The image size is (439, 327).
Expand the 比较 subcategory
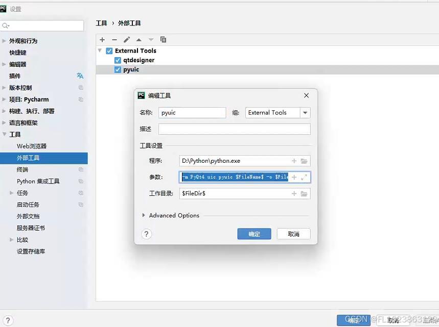click(x=11, y=240)
